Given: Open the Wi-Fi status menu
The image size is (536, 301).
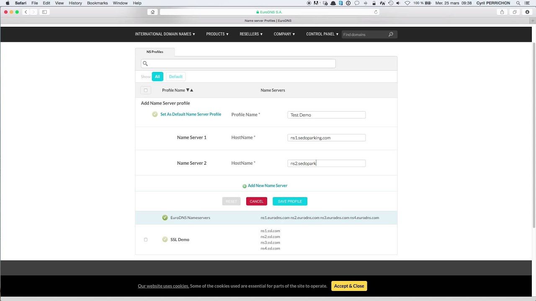Looking at the screenshot, I should pyautogui.click(x=407, y=3).
